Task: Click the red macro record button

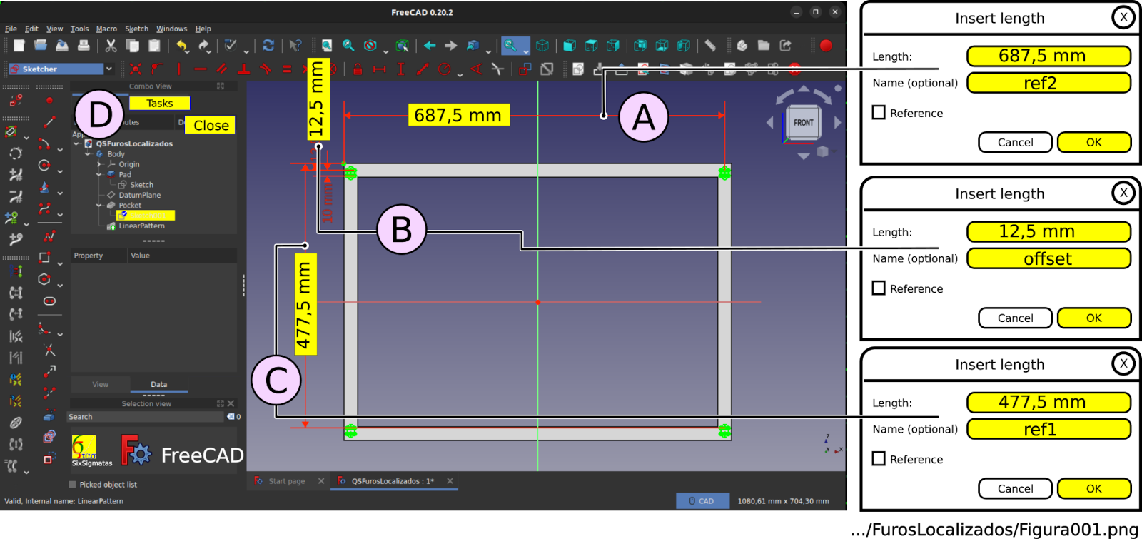Action: 826,46
